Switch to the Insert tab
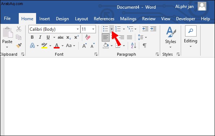215x136 pixels. coord(44,19)
